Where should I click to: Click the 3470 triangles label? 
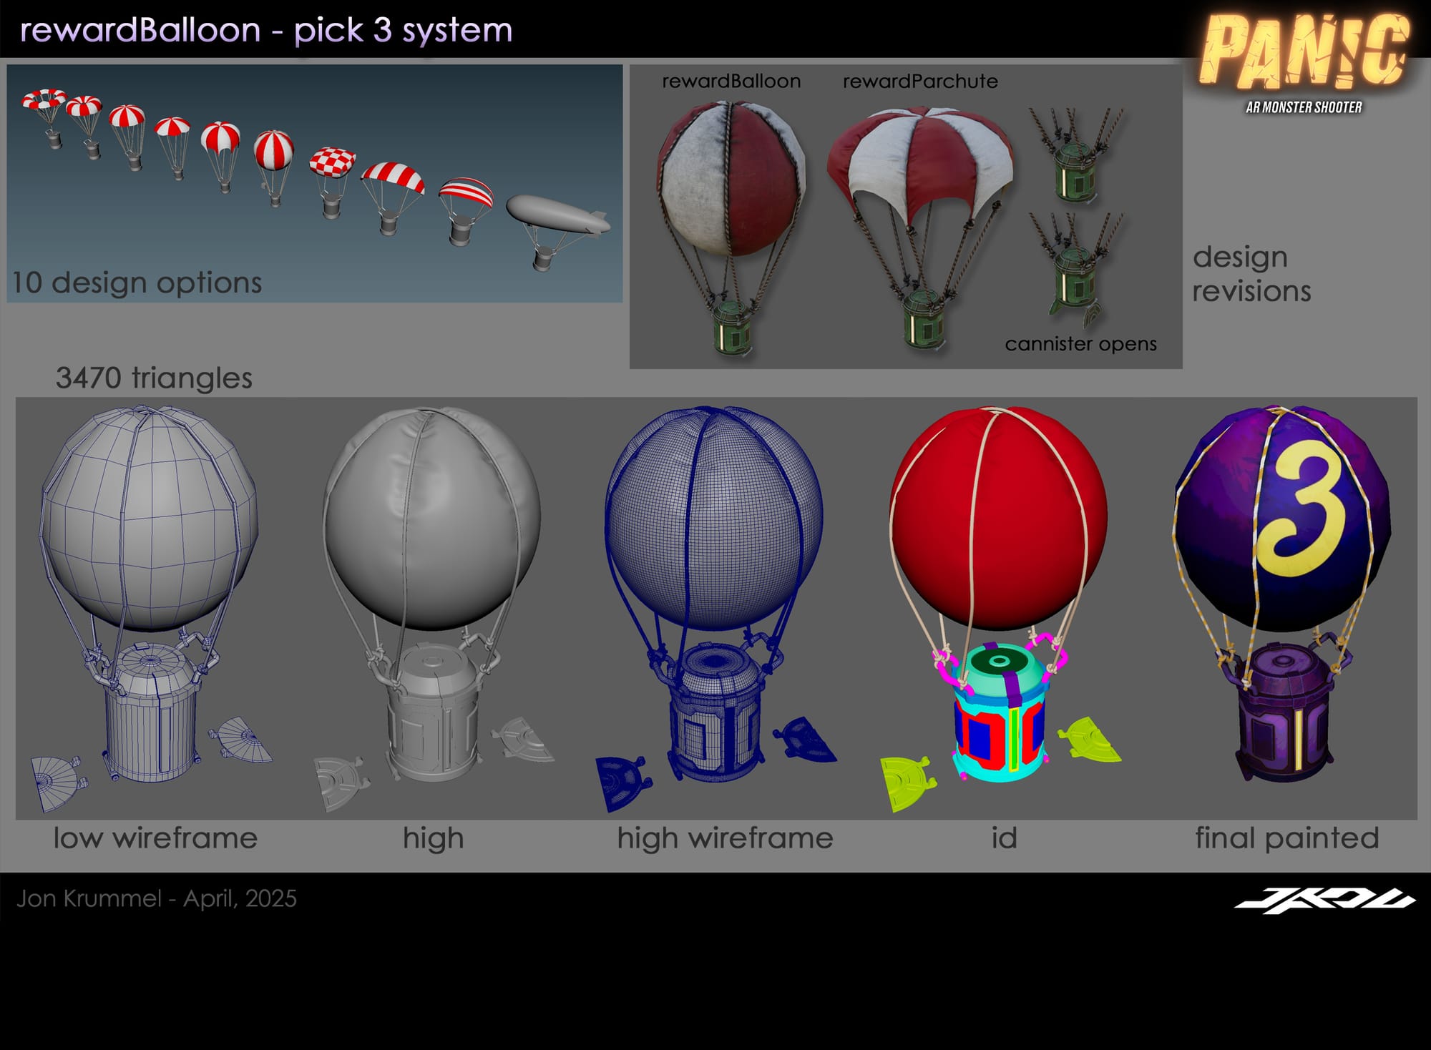coord(154,378)
